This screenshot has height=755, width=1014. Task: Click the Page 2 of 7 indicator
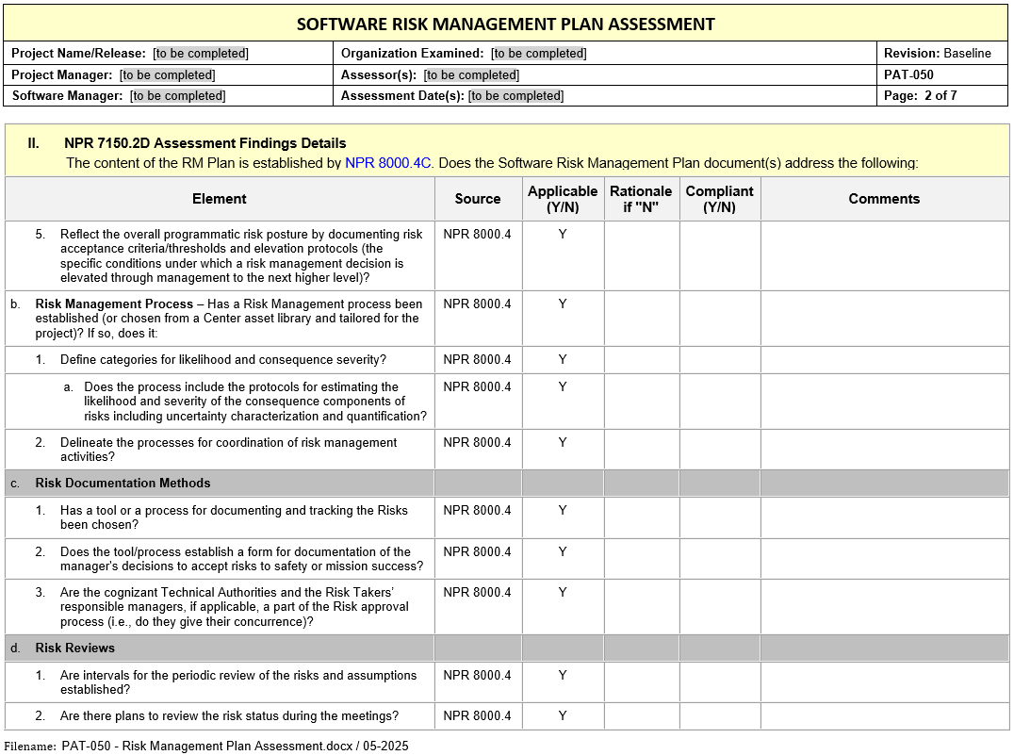pyautogui.click(x=920, y=95)
